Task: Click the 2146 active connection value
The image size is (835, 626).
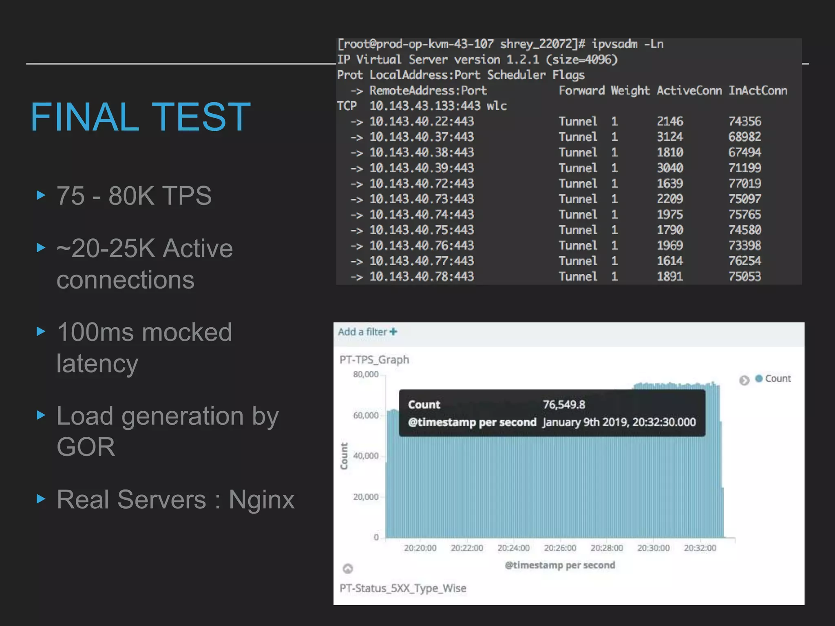Action: pos(670,121)
